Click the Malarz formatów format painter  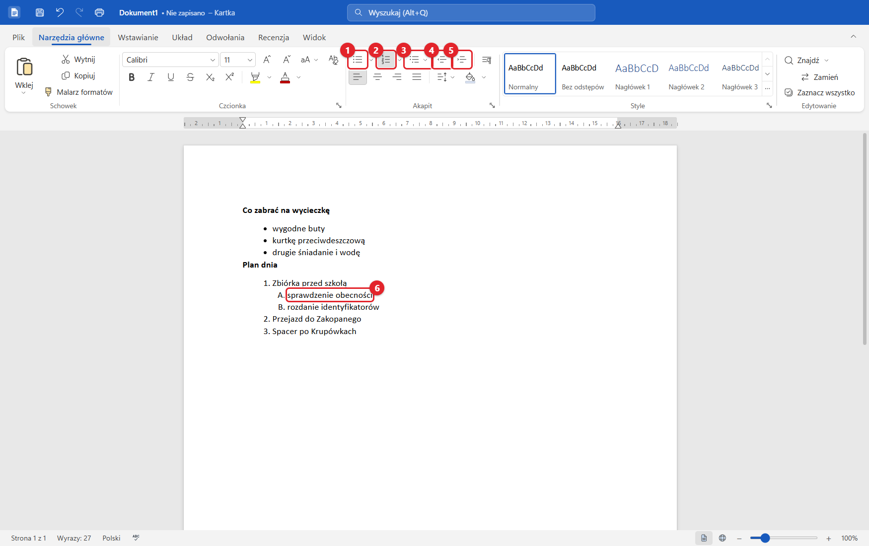tap(79, 92)
